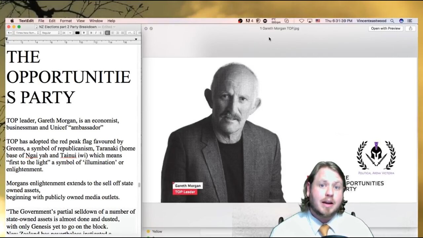
Task: Click the list bullets toolbar button
Action: point(139,33)
